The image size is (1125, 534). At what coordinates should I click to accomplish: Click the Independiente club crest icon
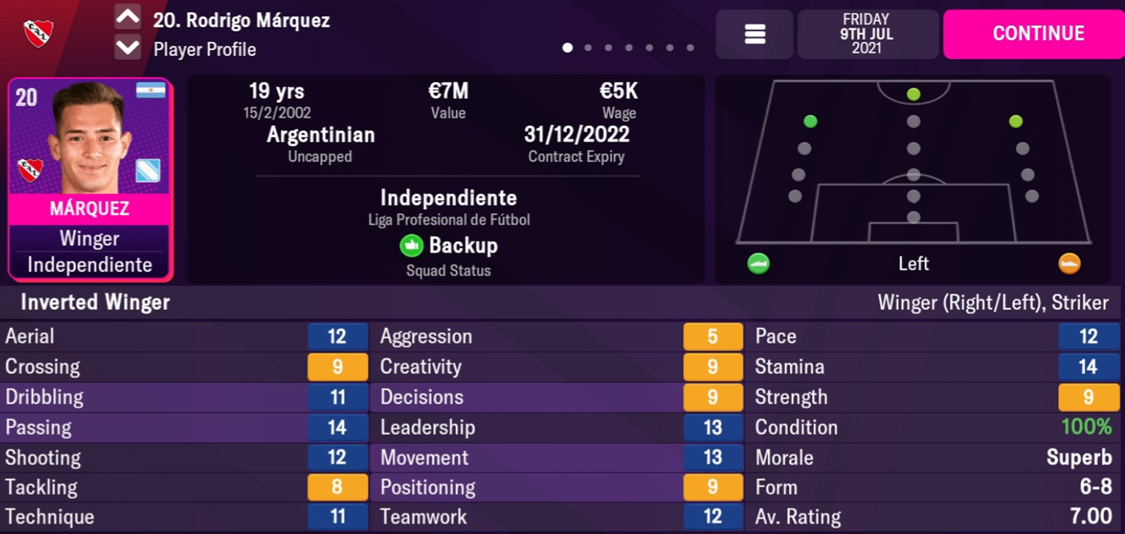point(38,33)
